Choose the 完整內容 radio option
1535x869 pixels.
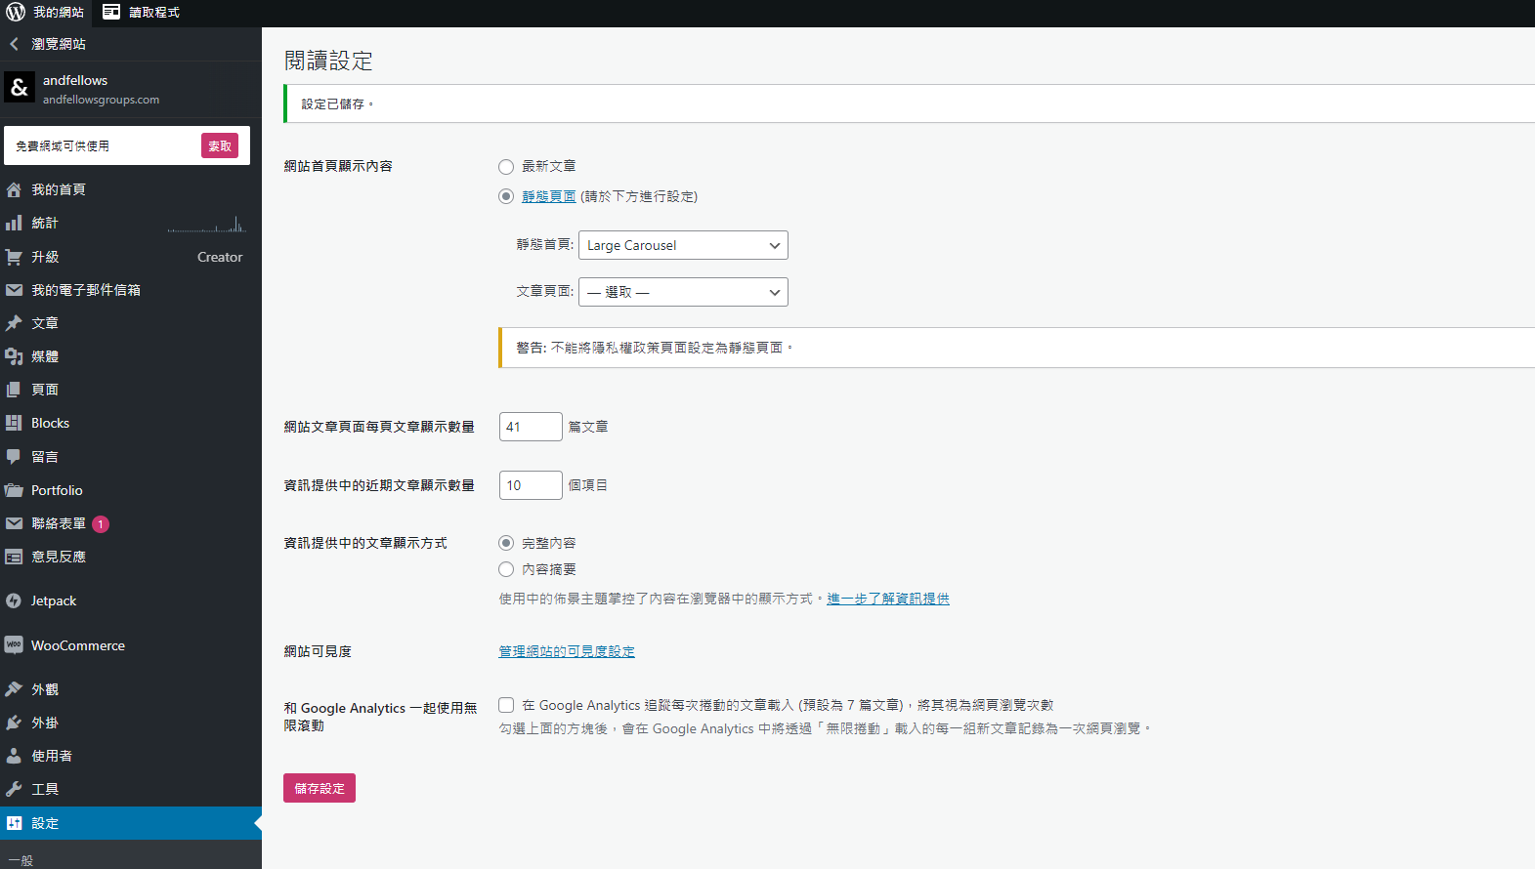click(506, 543)
